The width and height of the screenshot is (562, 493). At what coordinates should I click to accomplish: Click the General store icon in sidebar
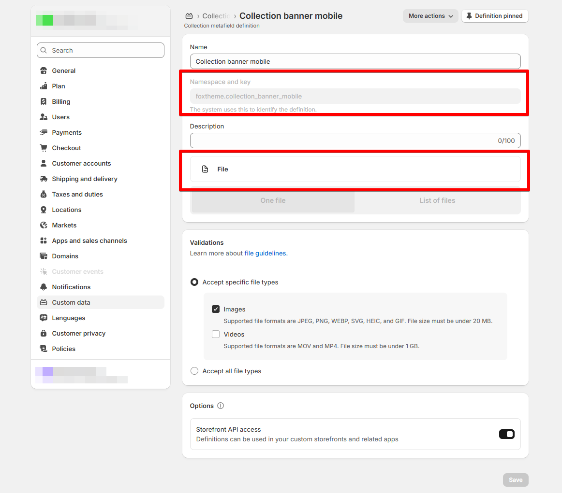pos(44,70)
